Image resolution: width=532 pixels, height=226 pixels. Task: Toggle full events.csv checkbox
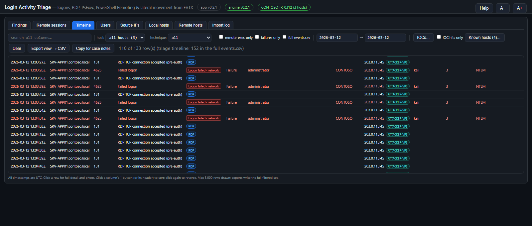click(284, 37)
